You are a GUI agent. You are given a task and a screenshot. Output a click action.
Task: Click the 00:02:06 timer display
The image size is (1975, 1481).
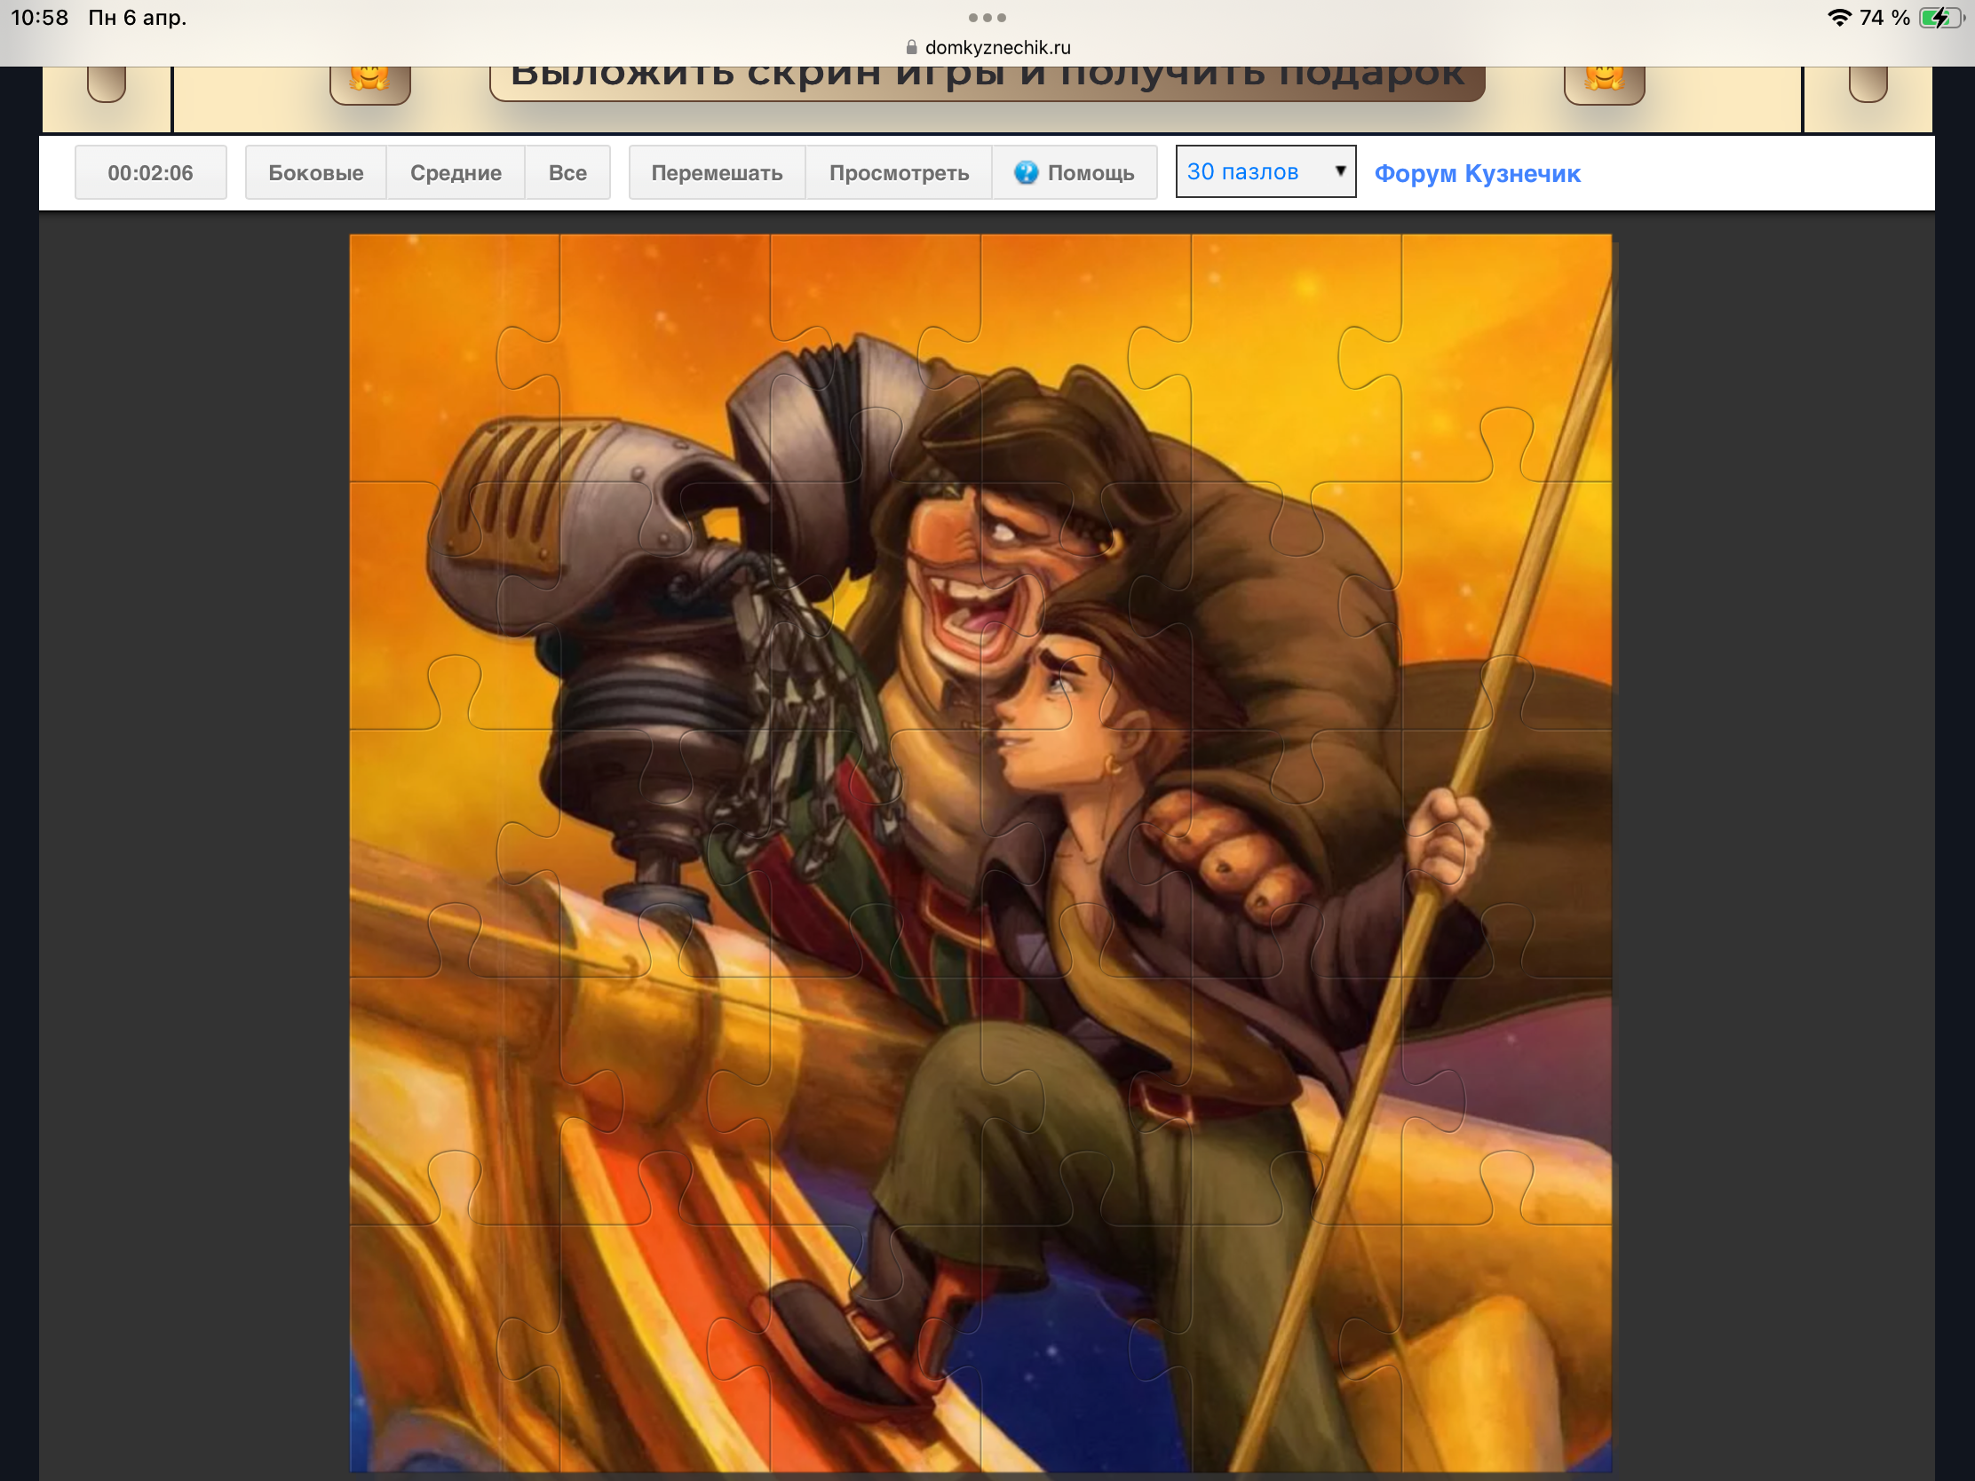[150, 172]
